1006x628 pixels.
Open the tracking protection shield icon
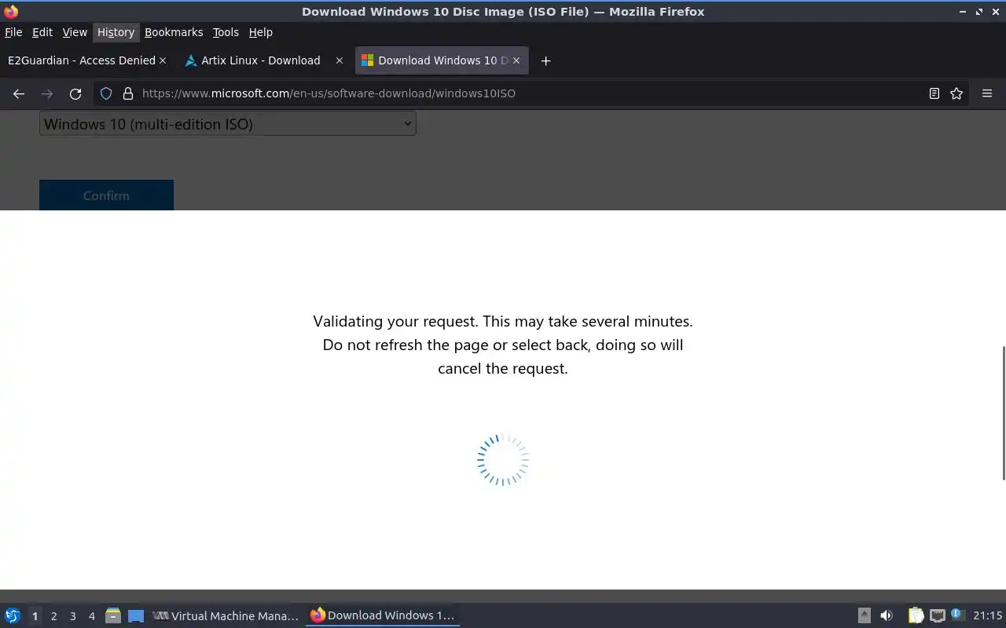pos(106,93)
